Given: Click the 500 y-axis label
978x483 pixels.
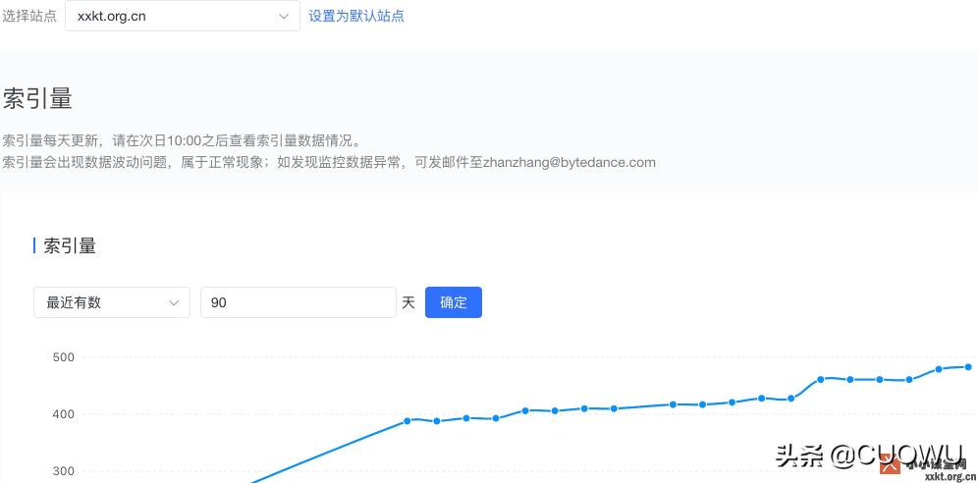Looking at the screenshot, I should tap(63, 357).
